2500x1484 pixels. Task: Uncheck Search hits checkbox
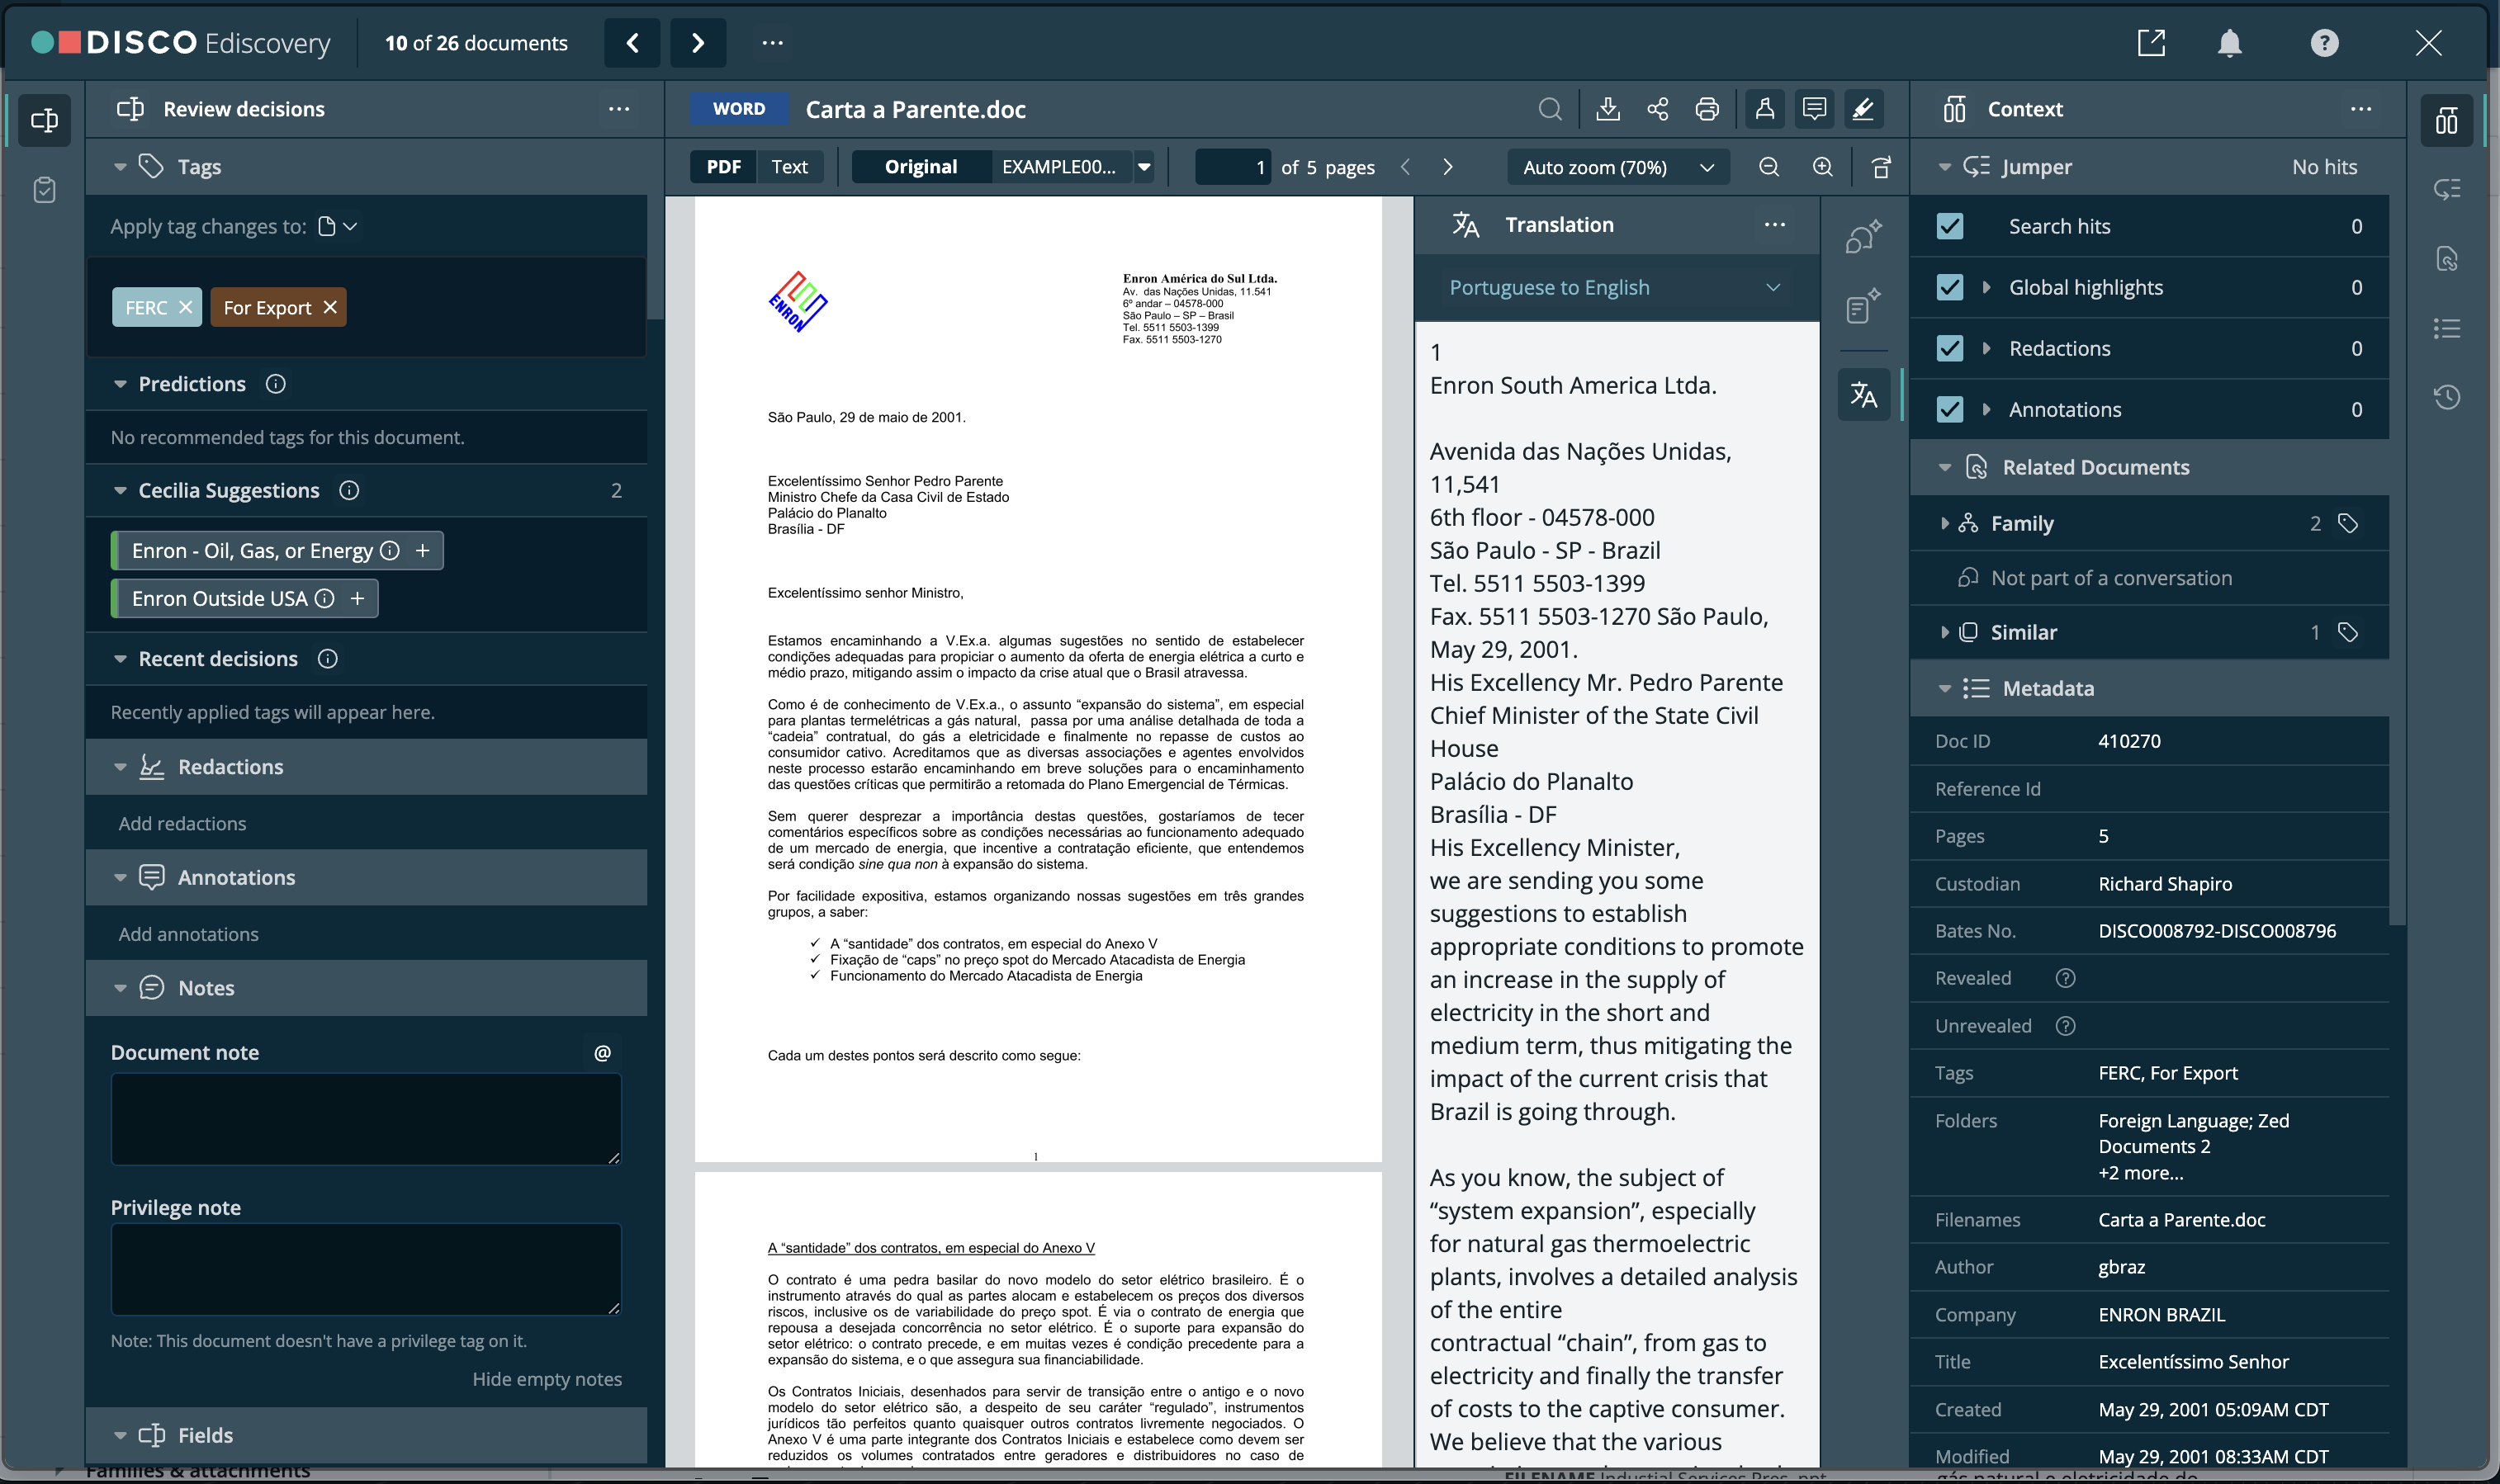tap(1949, 226)
